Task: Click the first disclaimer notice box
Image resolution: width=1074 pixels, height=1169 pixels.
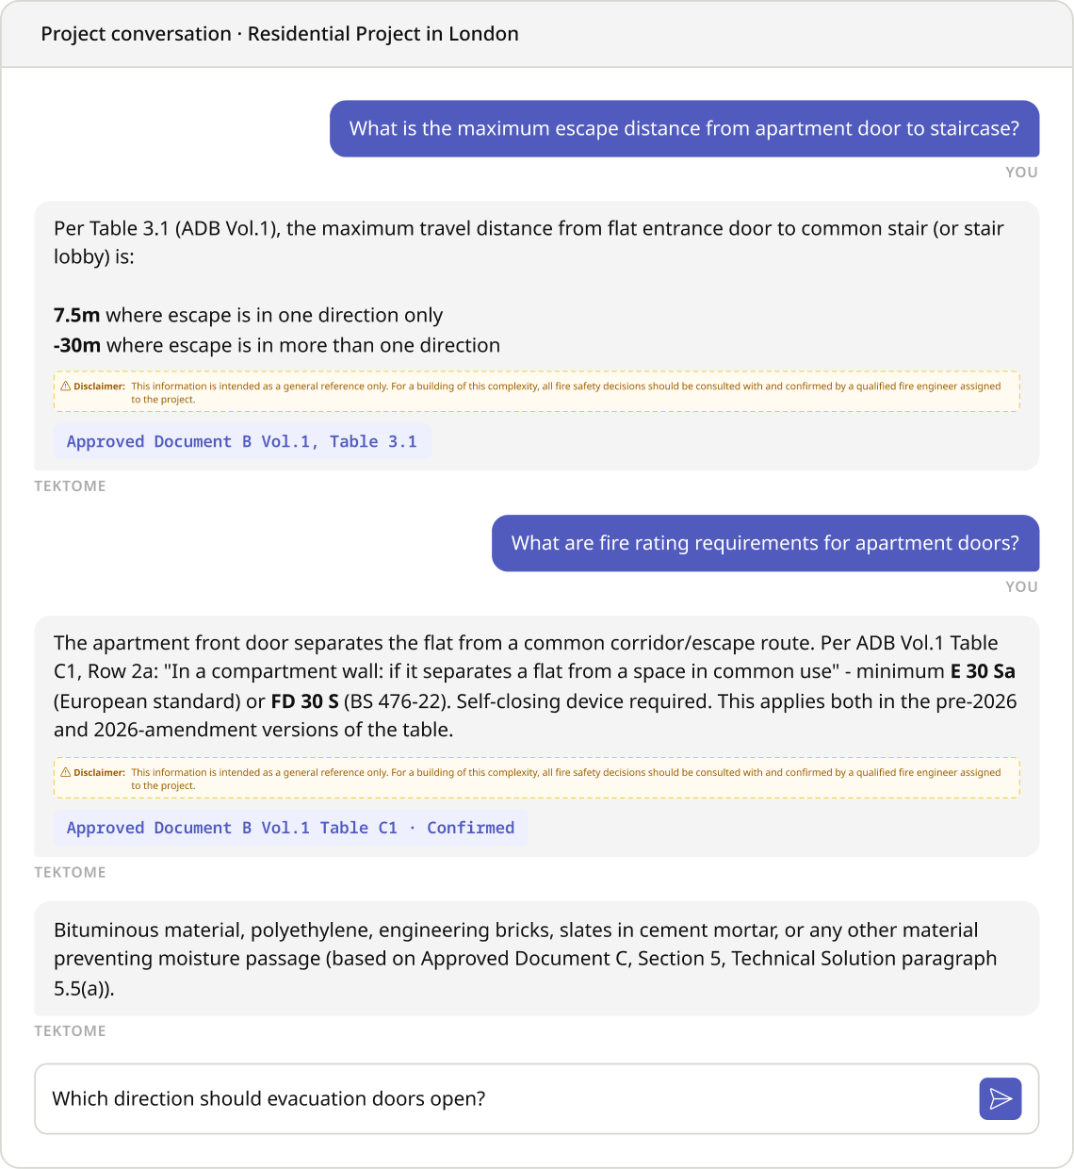Action: (x=537, y=392)
